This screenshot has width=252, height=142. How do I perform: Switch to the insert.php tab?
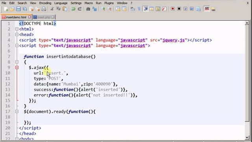point(44,17)
